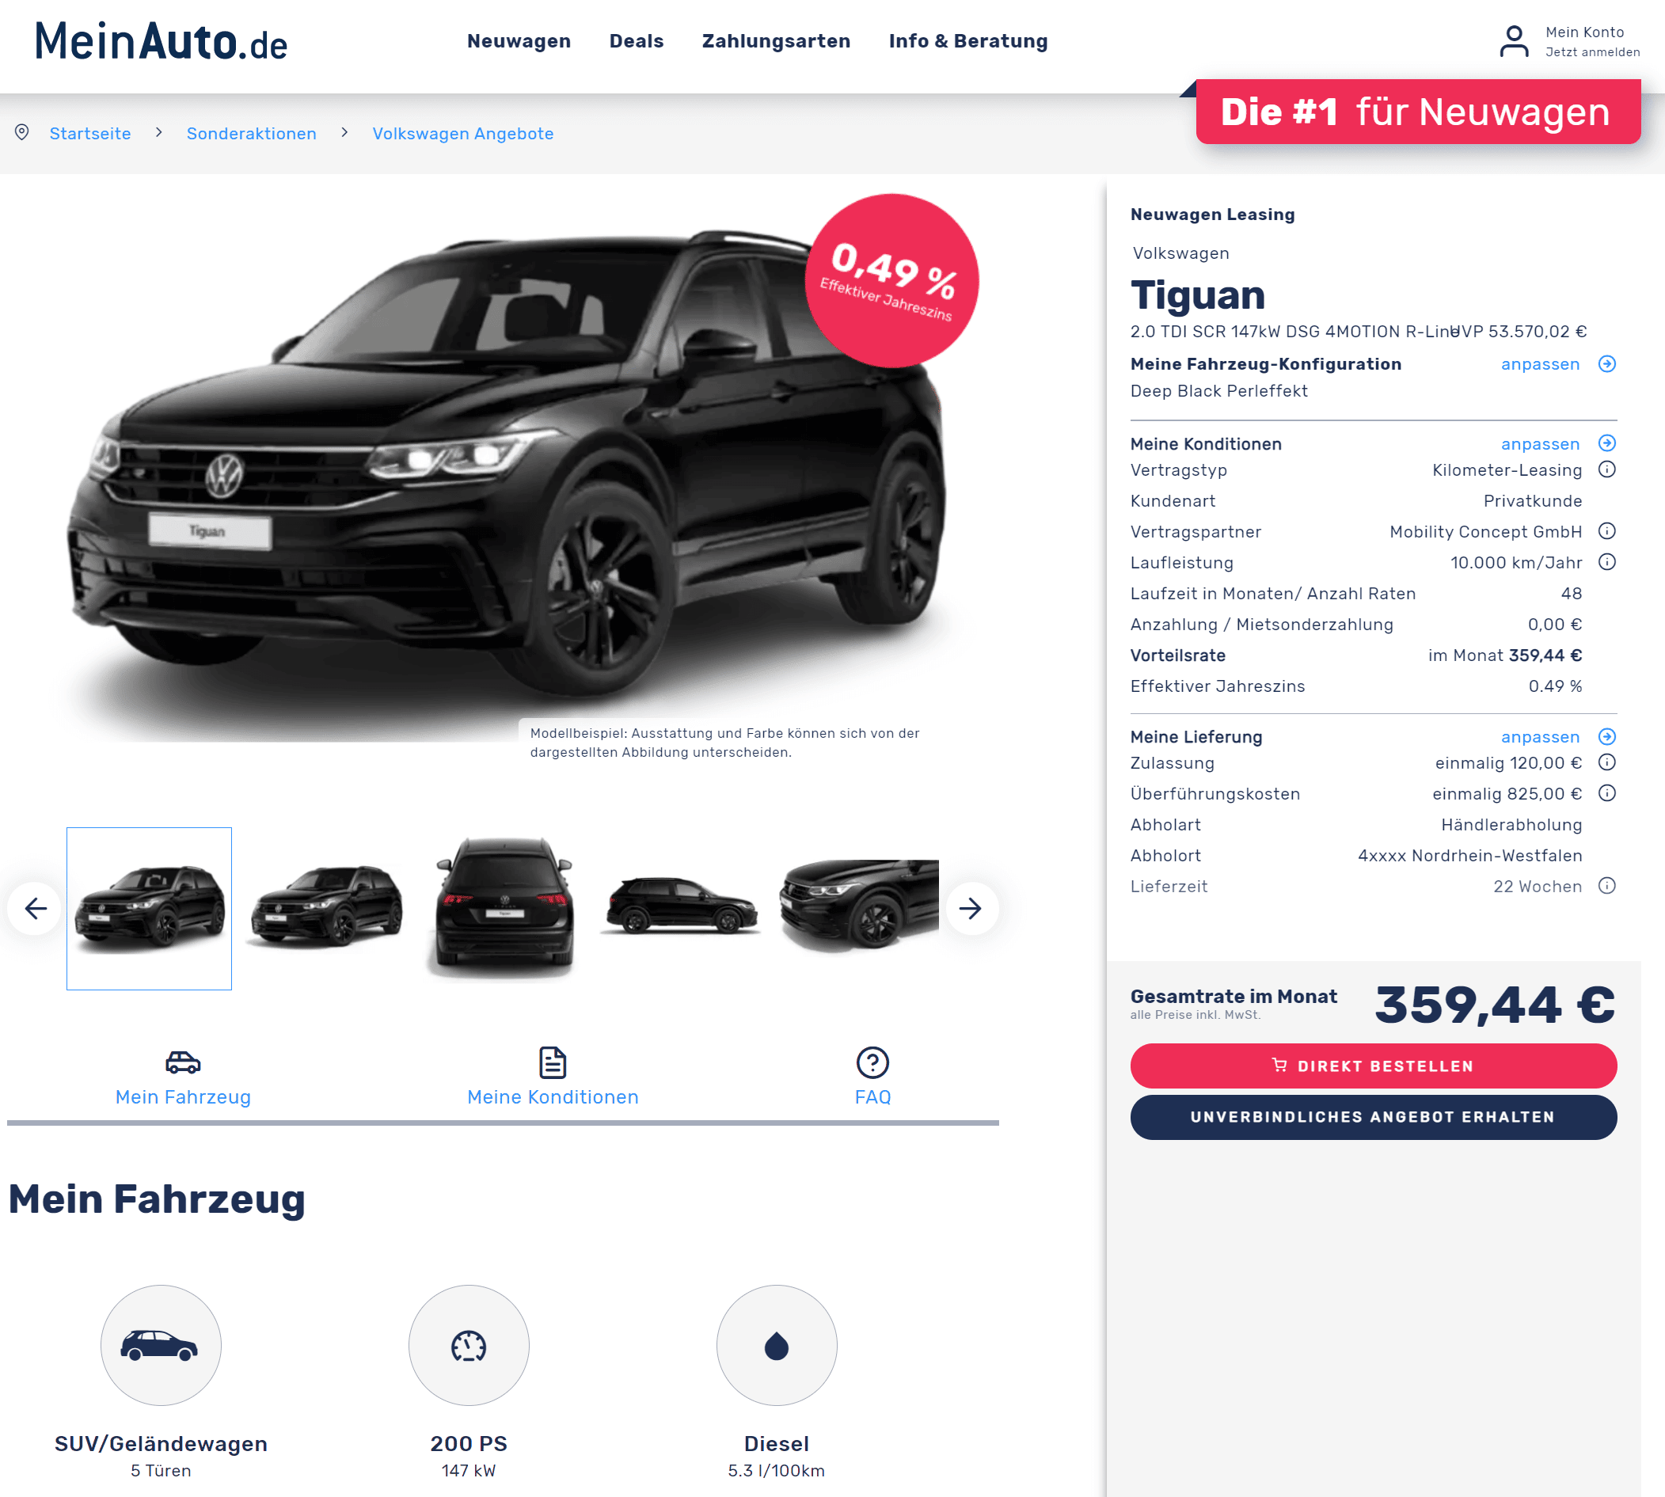Open info icon next to Vertragstyp
This screenshot has height=1497, width=1665.
tap(1606, 469)
